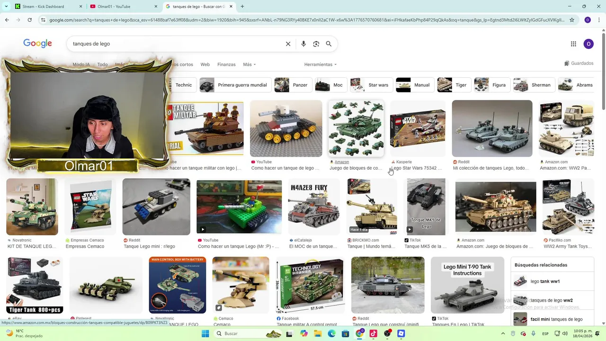The height and width of the screenshot is (341, 606).
Task: Open Kasperle Lego Star Wars 75342 thumbnail
Action: pyautogui.click(x=418, y=128)
